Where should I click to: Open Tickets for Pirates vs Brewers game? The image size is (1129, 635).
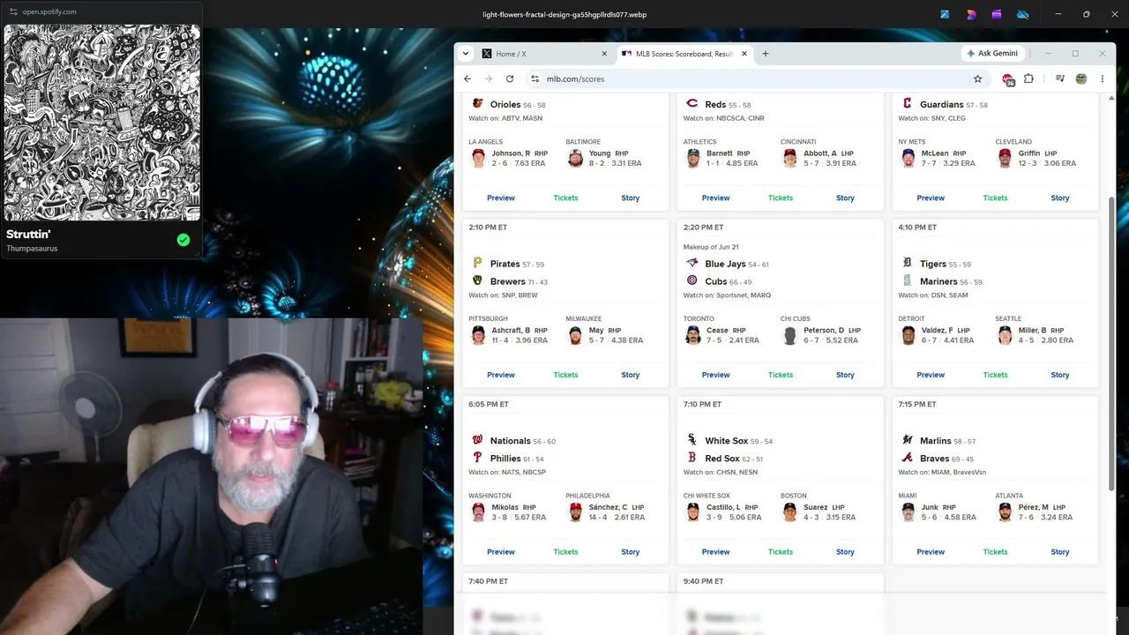[x=565, y=375]
